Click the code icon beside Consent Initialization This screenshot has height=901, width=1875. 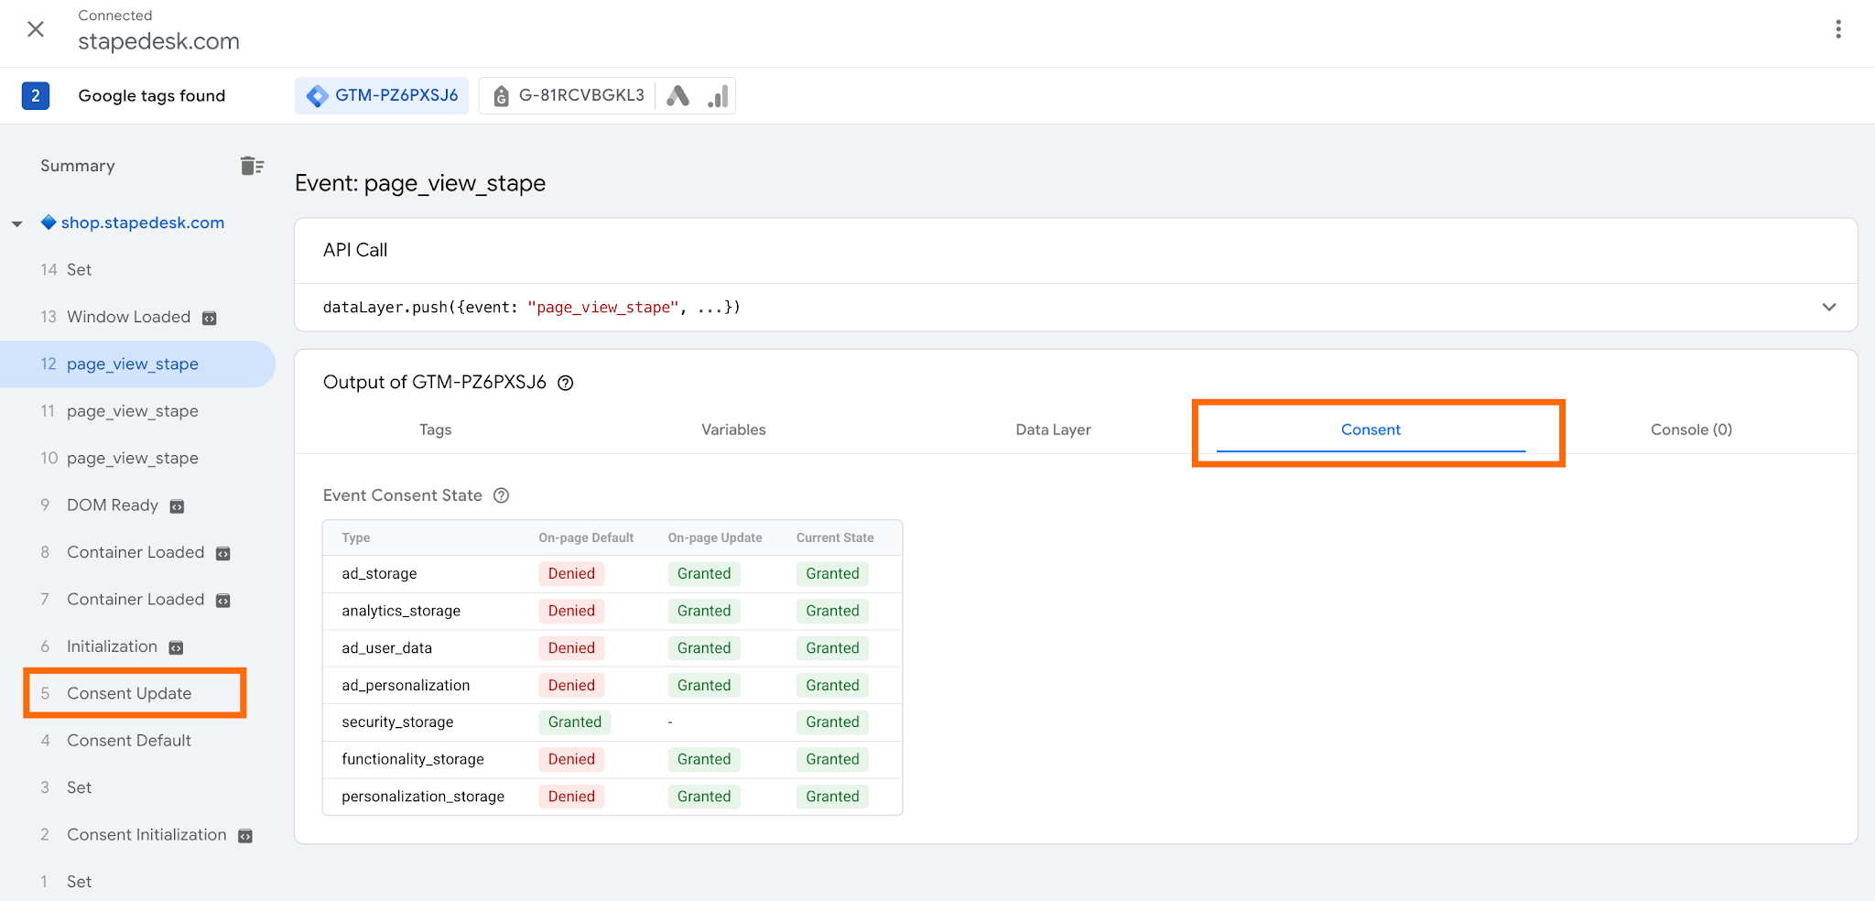tap(245, 836)
